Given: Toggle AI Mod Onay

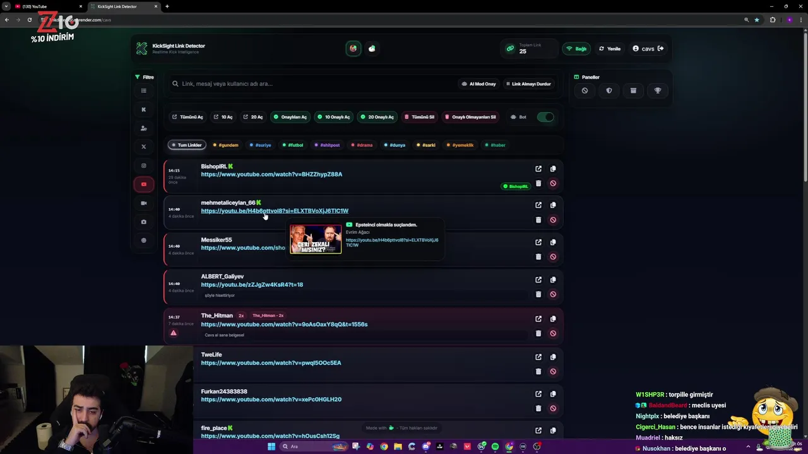Looking at the screenshot, I should 478,84.
